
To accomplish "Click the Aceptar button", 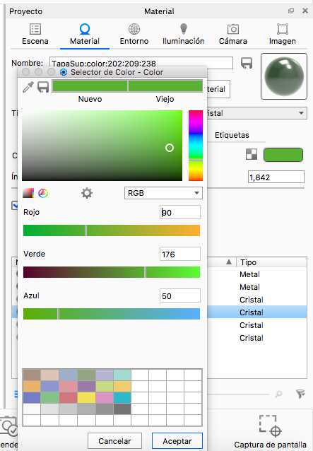I will click(177, 441).
